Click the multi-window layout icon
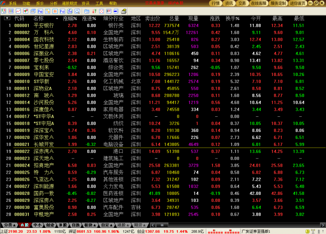The height and width of the screenshot is (234, 326). pos(33,11)
